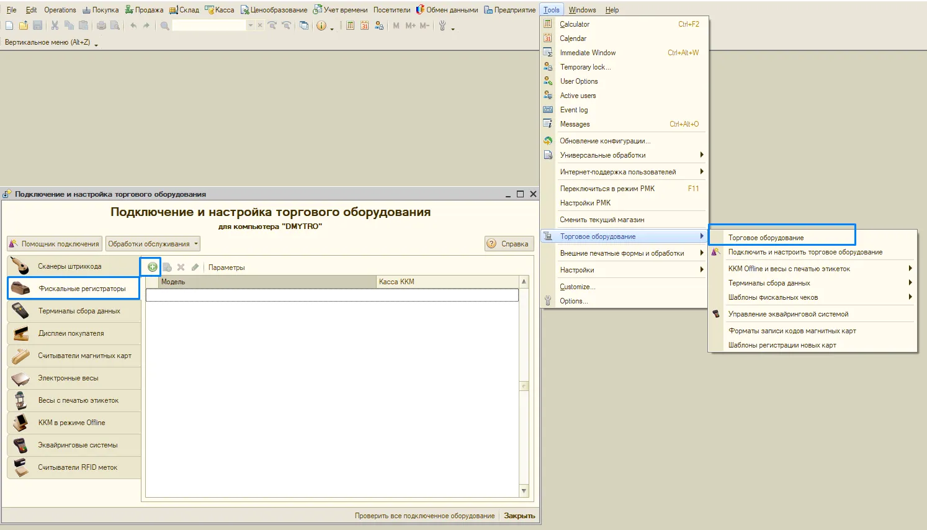Select Эквайринговые системы category

click(x=74, y=445)
